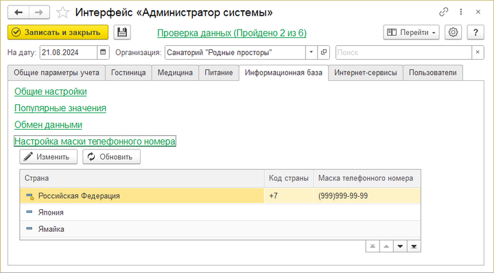The width and height of the screenshot is (494, 273).
Task: Expand the organization dropdown arrow
Action: (311, 52)
